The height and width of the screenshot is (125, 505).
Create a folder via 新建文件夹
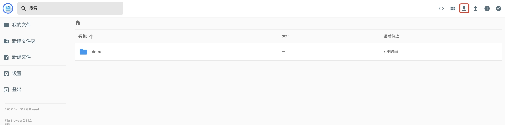(24, 41)
